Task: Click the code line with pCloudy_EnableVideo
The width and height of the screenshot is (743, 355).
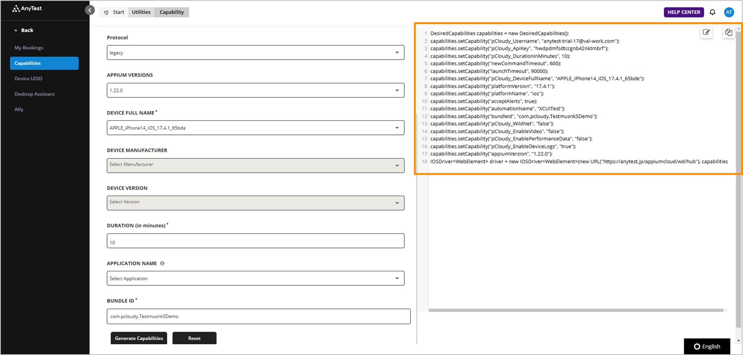Action: click(497, 131)
